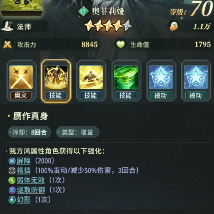Tap the green heart HP icon

tap(120, 44)
